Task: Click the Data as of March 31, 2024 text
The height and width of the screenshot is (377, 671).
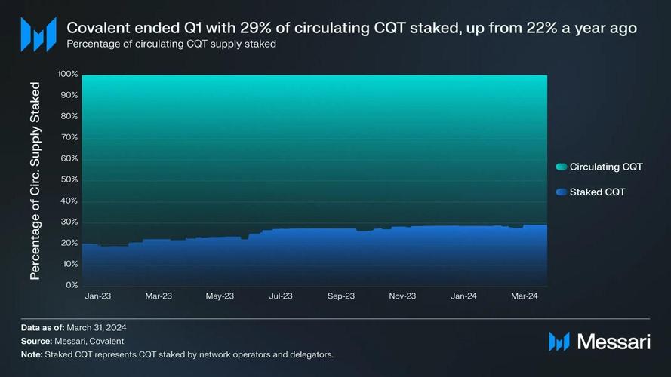Action: 74,328
